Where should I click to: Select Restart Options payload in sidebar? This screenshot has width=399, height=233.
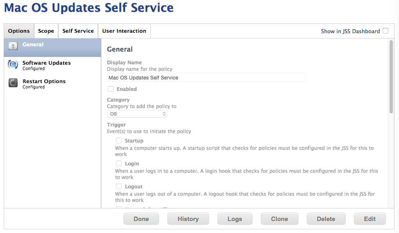(x=52, y=84)
